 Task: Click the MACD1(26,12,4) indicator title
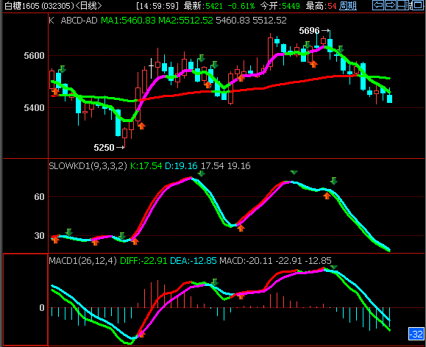[x=82, y=261]
